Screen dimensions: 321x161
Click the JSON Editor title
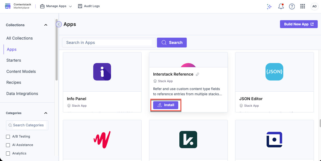pos(251,99)
